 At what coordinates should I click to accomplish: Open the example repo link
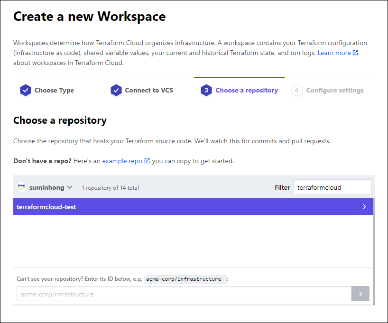tap(122, 161)
